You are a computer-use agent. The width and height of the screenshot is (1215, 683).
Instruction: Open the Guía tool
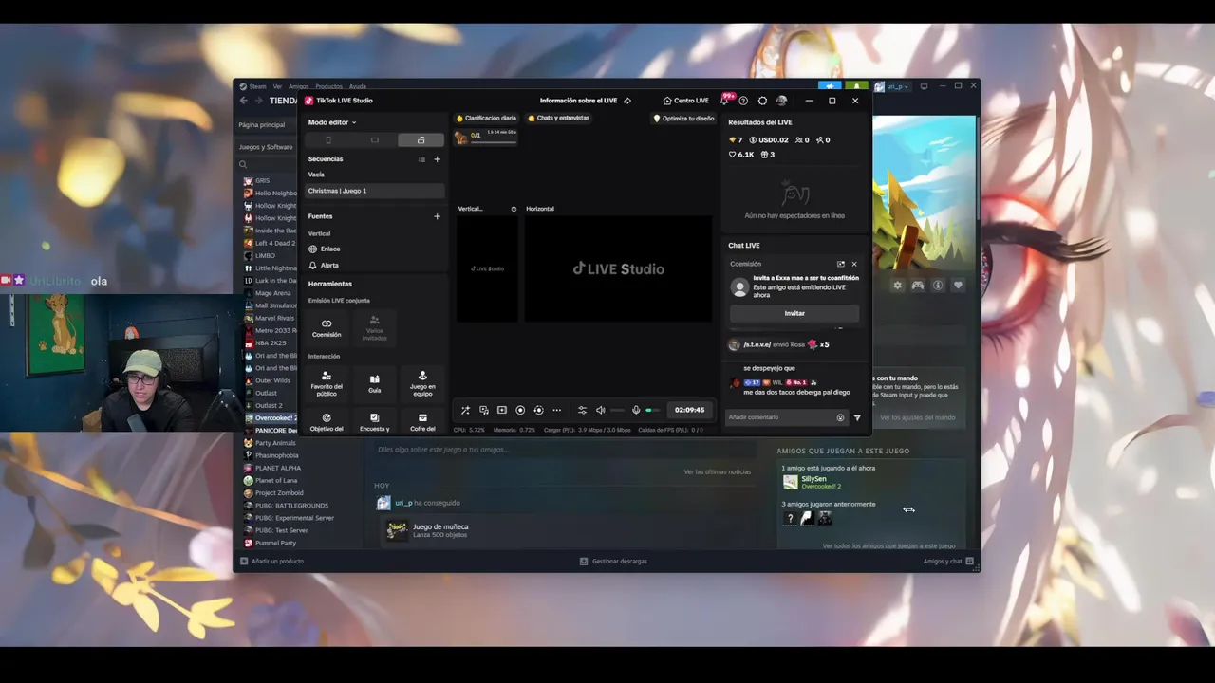pyautogui.click(x=375, y=382)
